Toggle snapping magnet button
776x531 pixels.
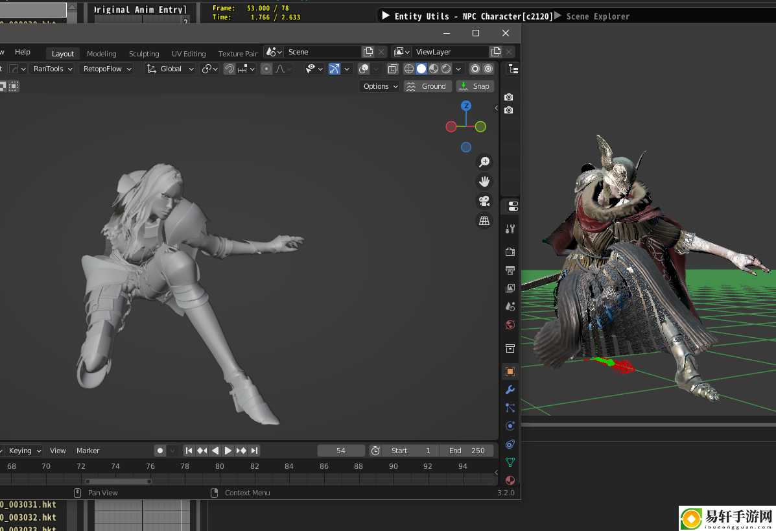229,69
